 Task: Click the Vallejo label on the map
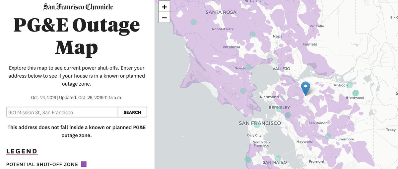pos(281,69)
